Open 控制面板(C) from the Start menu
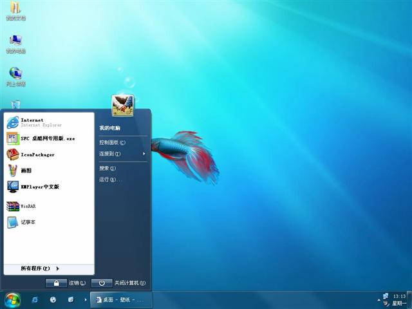 112,142
